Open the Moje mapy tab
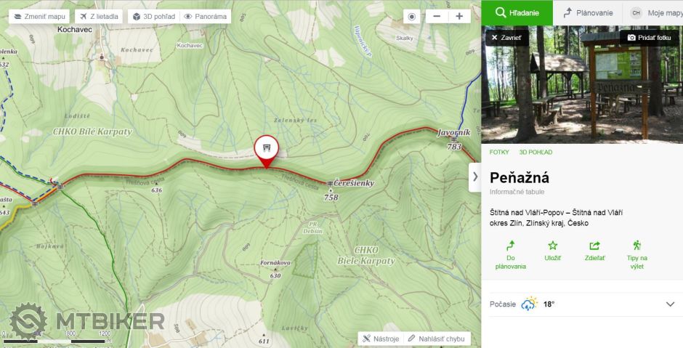Viewport: 683px width, 348px height. (x=655, y=12)
